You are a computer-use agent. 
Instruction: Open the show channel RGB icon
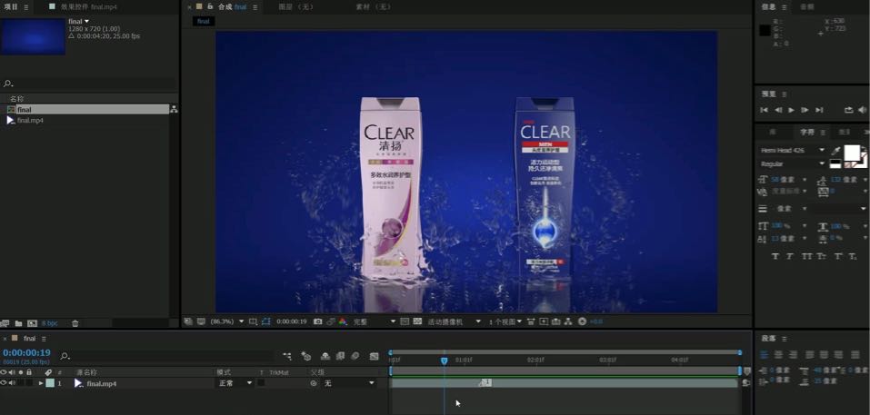[343, 321]
